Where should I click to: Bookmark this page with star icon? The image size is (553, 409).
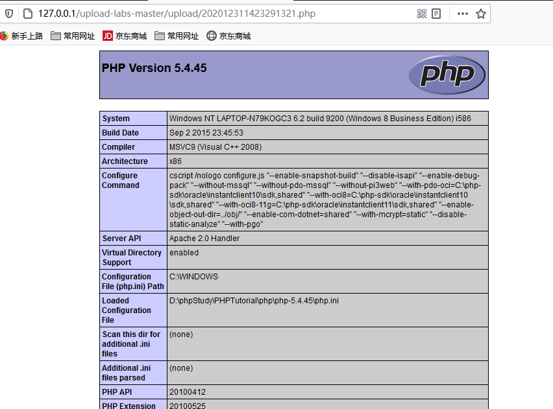point(481,14)
